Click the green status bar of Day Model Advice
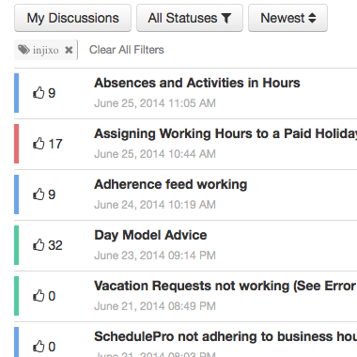The image size is (357, 357). click(x=17, y=245)
